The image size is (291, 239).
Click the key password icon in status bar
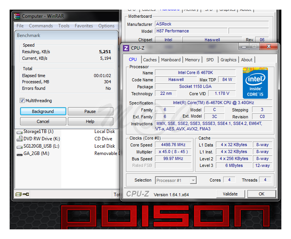[x=25, y=194]
